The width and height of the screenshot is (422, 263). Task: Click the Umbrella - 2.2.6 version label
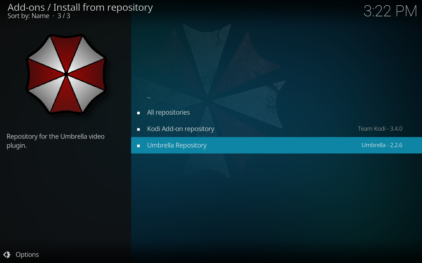(382, 145)
